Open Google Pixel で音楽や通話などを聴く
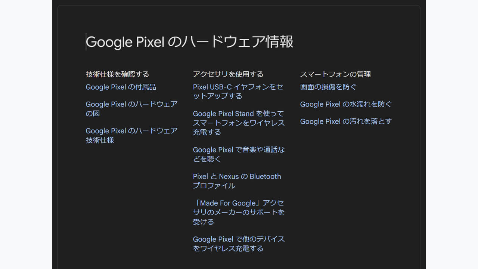This screenshot has width=478, height=269. [x=238, y=154]
